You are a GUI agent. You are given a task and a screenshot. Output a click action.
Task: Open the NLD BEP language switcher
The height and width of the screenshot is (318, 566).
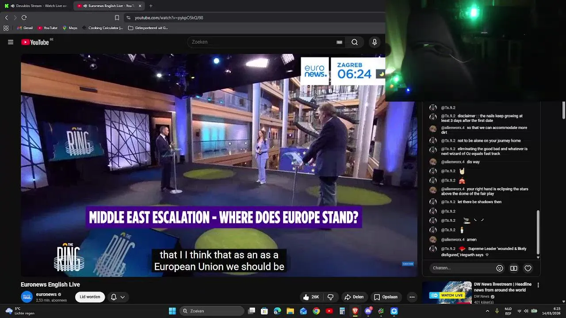coord(509,311)
